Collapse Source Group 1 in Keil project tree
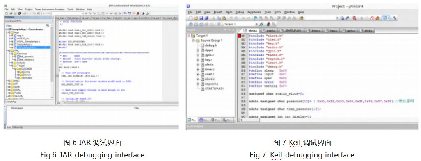This screenshot has height=161, width=421. pyautogui.click(x=194, y=41)
